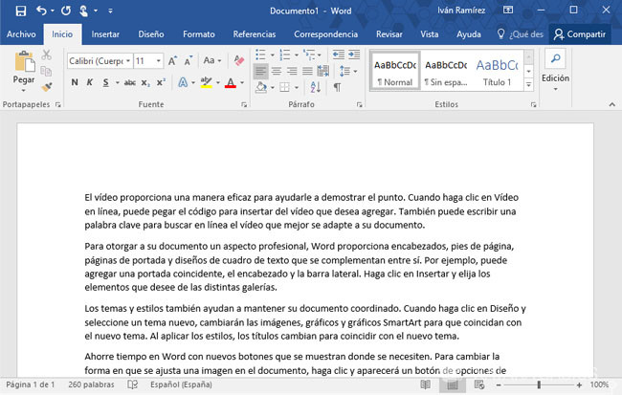Decrease font size with smaller A

click(188, 60)
